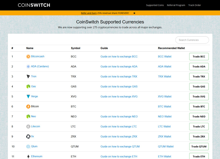Open NEO Wallet link
This screenshot has height=159, width=220.
coord(165,117)
